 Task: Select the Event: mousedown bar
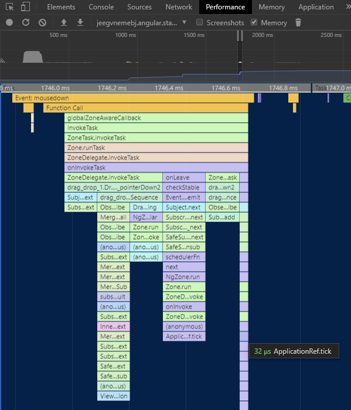[133, 98]
